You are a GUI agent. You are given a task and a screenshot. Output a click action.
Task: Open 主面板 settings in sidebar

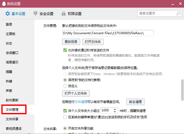(11, 34)
